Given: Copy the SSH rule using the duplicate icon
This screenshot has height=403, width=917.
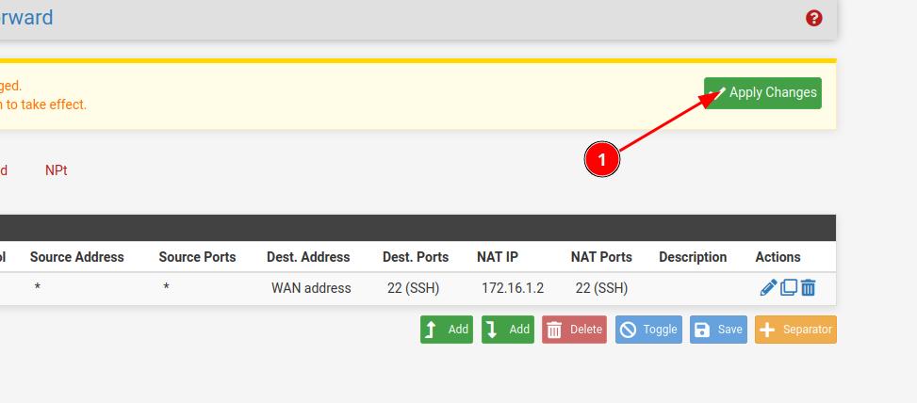Looking at the screenshot, I should point(789,288).
